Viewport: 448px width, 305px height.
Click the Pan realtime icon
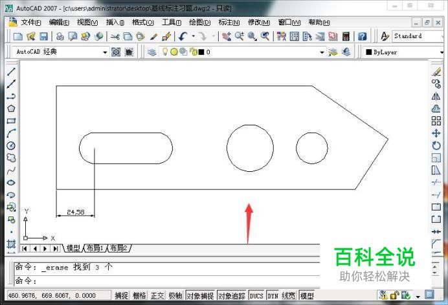pyautogui.click(x=227, y=36)
